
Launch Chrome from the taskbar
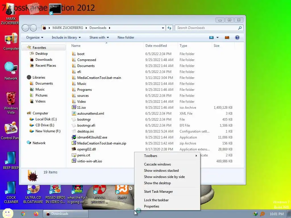click(x=23, y=214)
